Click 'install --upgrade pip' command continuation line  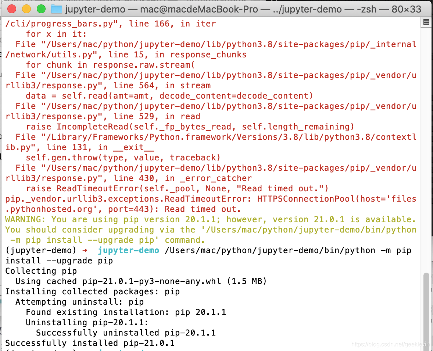coord(59,260)
